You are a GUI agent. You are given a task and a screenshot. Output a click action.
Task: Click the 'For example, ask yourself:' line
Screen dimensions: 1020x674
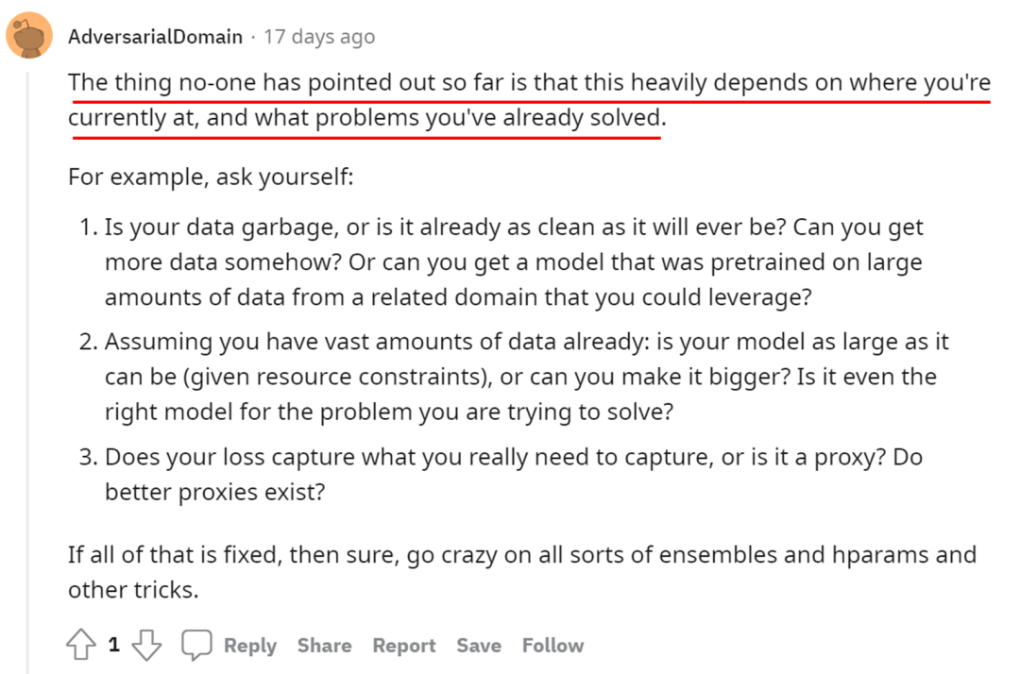[x=210, y=177]
